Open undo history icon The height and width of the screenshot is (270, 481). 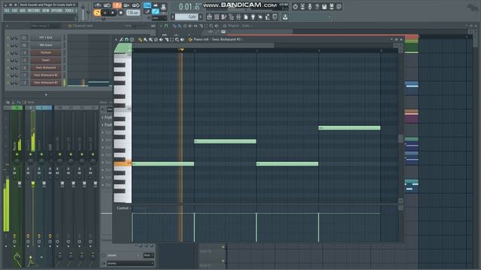pos(295,7)
